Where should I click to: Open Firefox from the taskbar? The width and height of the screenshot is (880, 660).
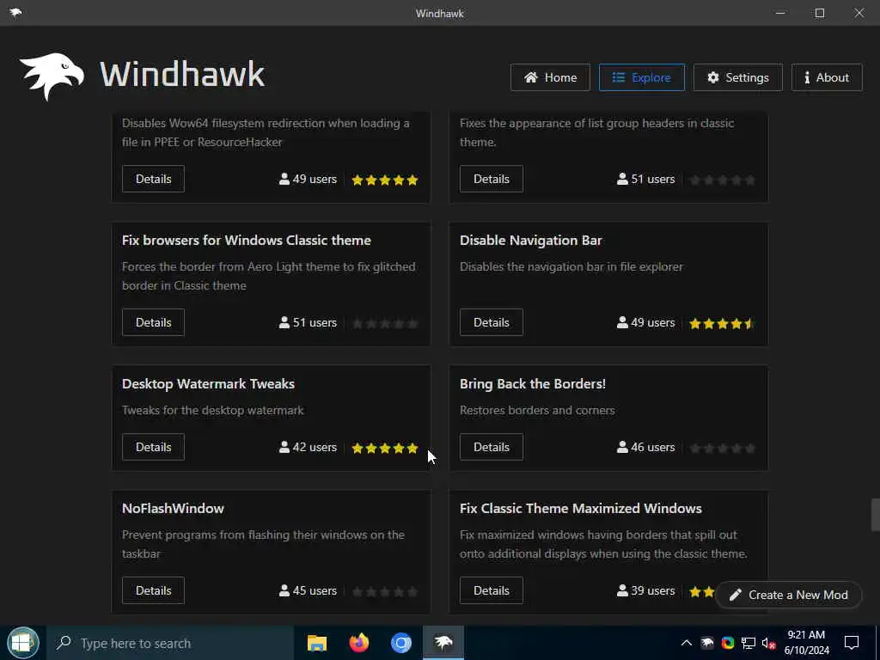(x=359, y=643)
